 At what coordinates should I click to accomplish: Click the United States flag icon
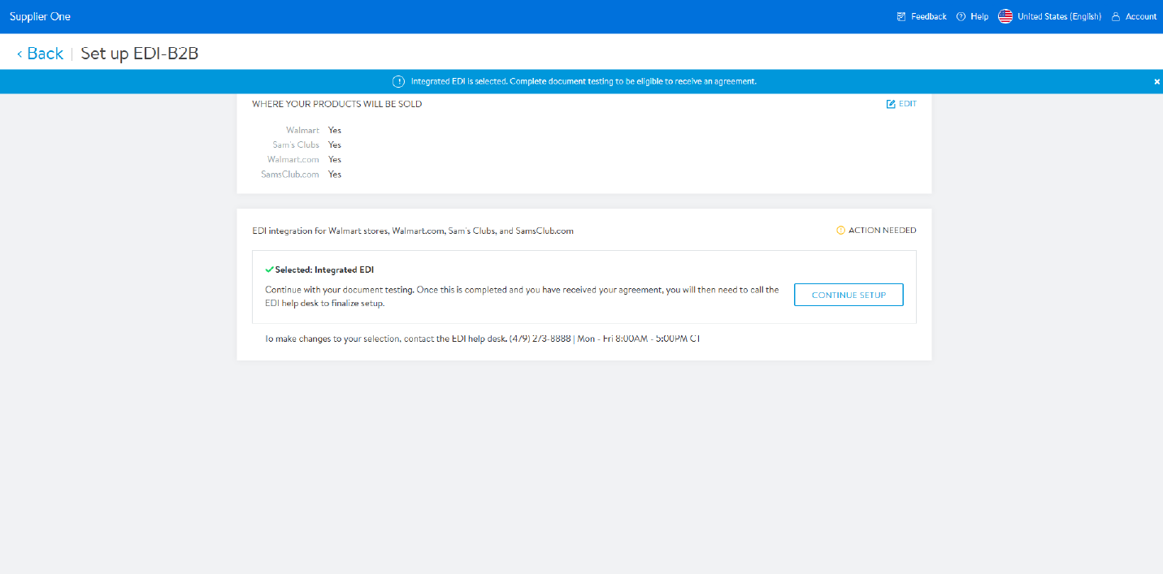[1005, 16]
